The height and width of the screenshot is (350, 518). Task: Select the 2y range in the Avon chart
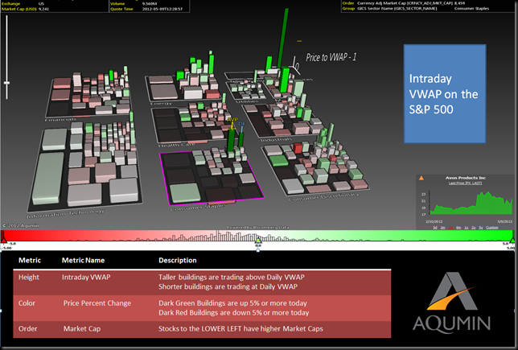pyautogui.click(x=474, y=228)
